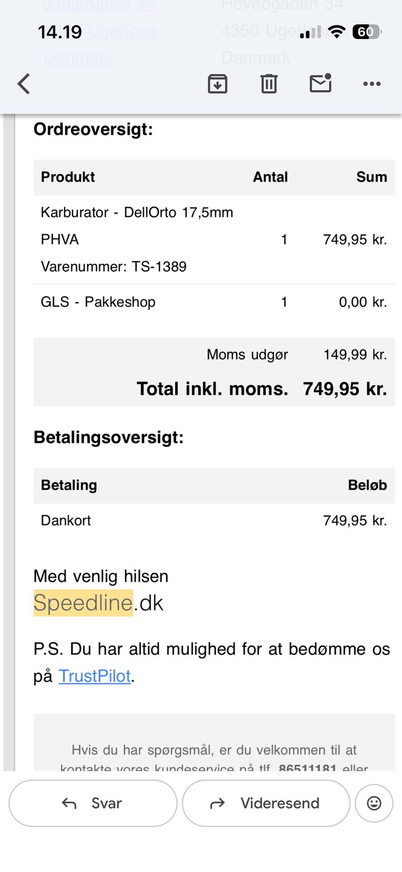
Task: Tap the customer service phone number 86511181
Action: [307, 767]
